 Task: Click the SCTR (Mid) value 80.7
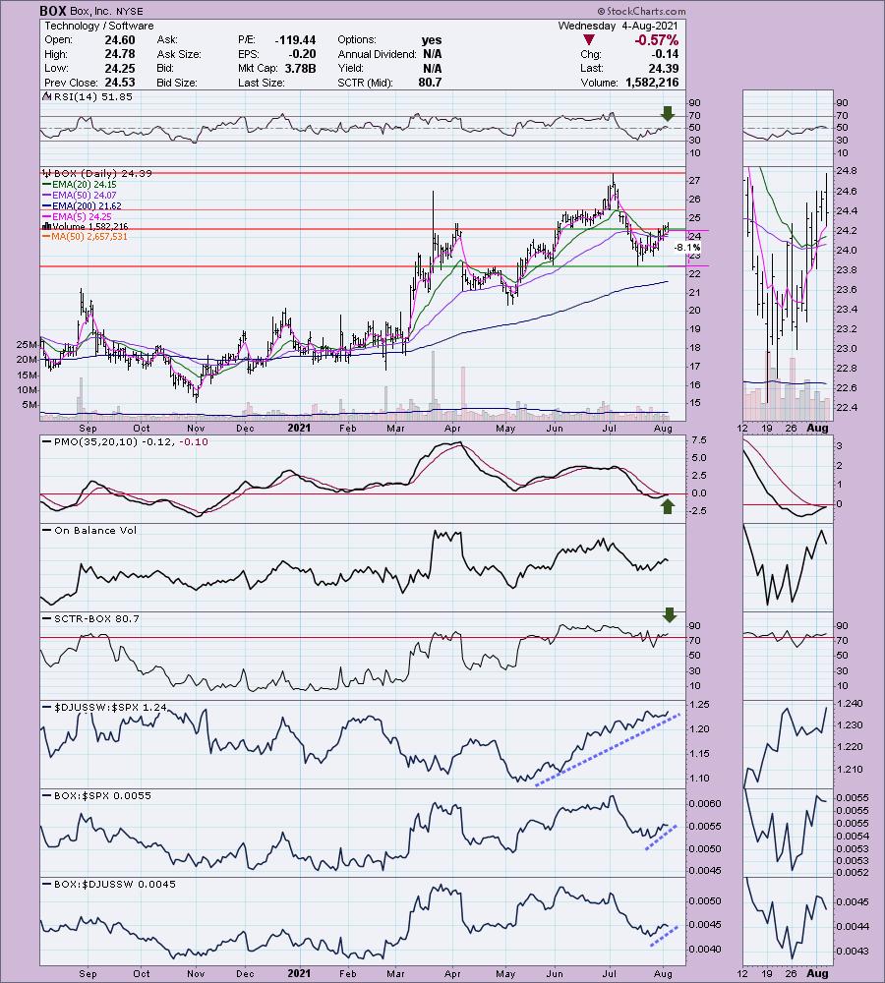430,83
